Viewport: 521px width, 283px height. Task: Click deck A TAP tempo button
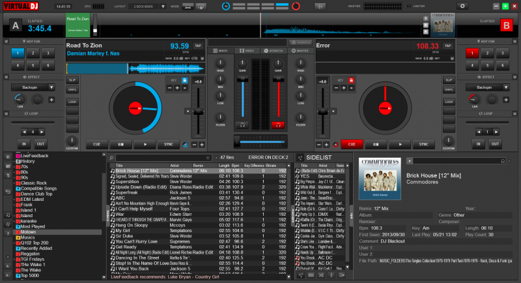198,46
